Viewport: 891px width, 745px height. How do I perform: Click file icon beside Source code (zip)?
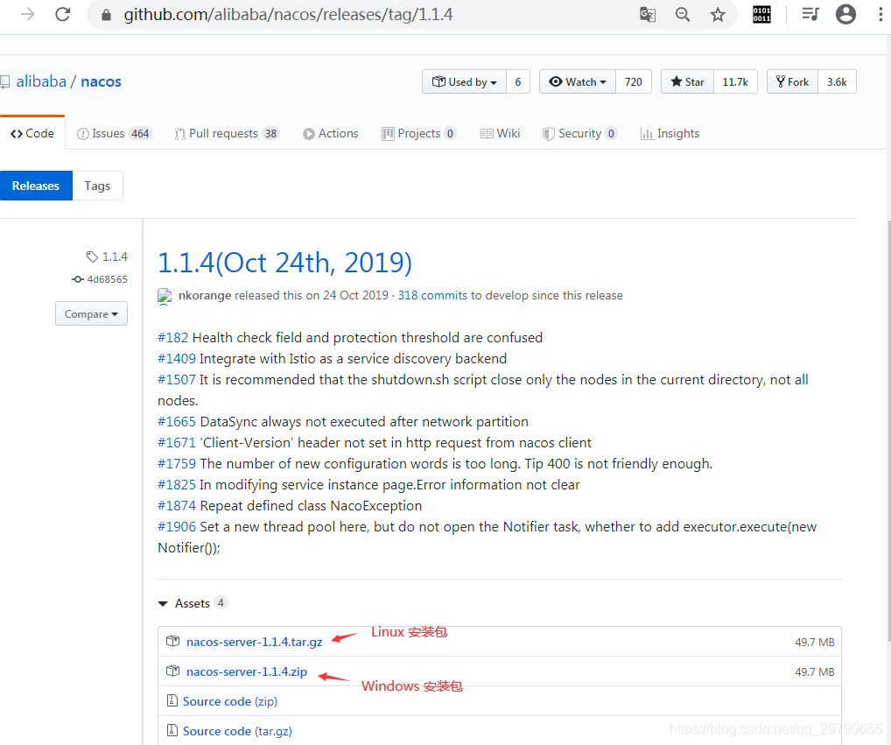172,700
